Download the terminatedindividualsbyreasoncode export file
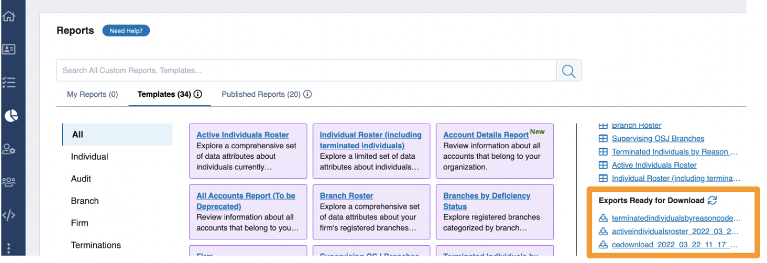The height and width of the screenshot is (263, 767). click(676, 218)
